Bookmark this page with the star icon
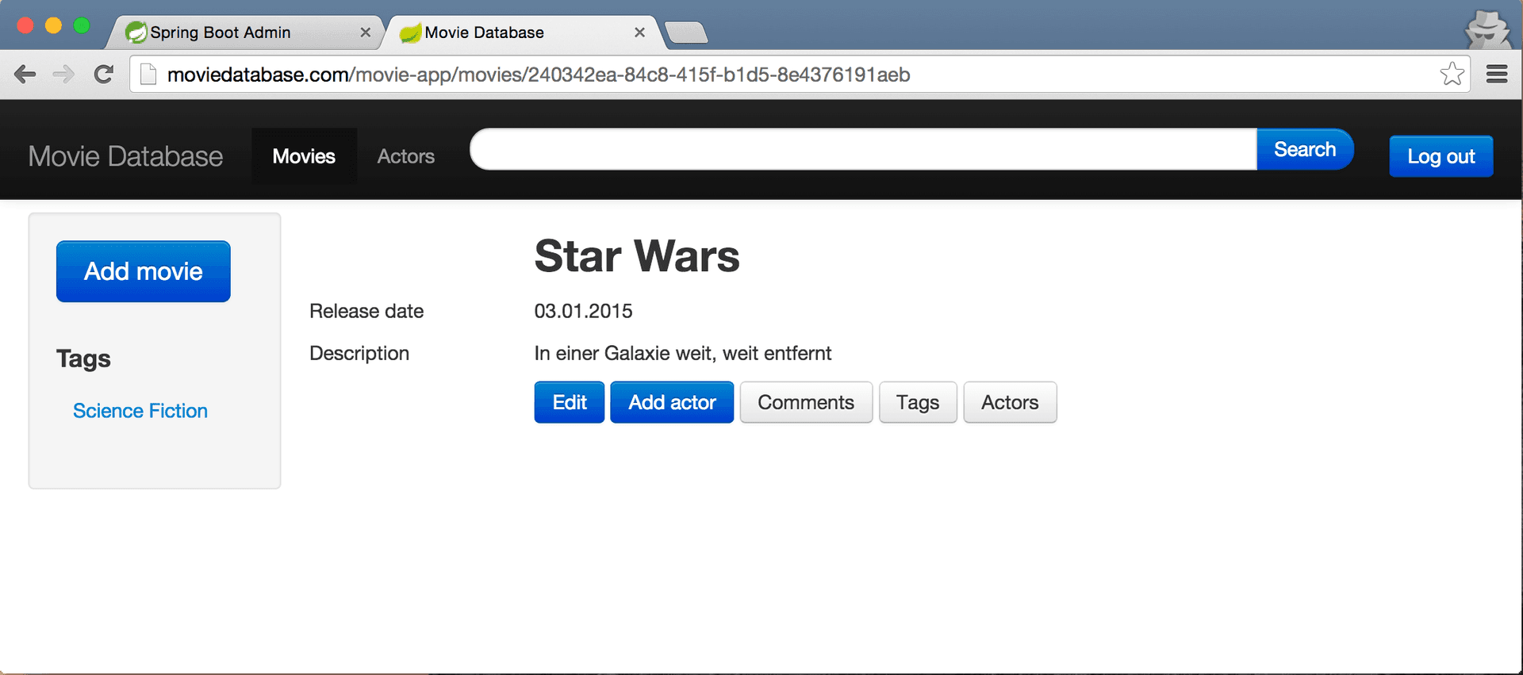The image size is (1523, 675). [x=1452, y=75]
